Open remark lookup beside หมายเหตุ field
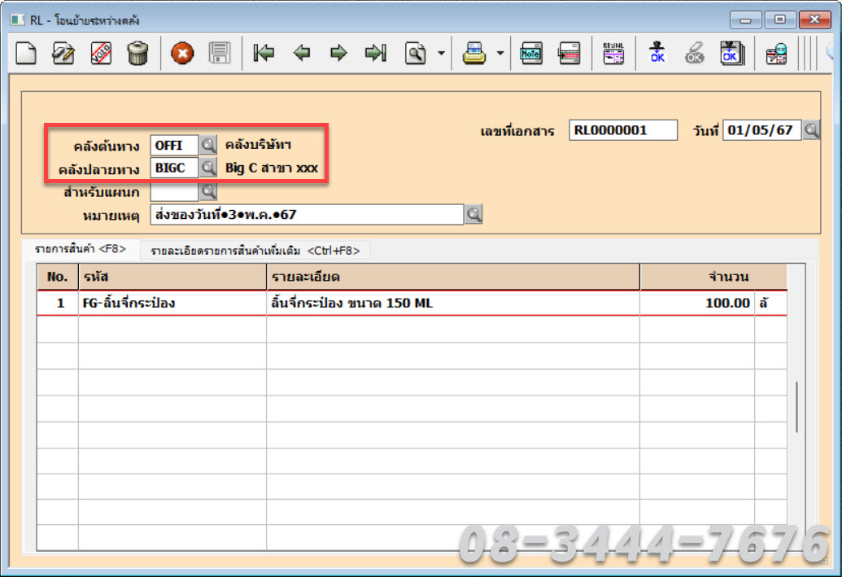This screenshot has height=577, width=842. pyautogui.click(x=473, y=214)
